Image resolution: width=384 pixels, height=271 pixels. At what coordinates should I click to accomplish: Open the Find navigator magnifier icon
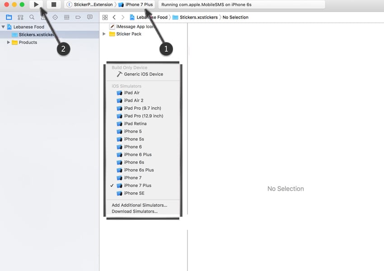click(32, 17)
